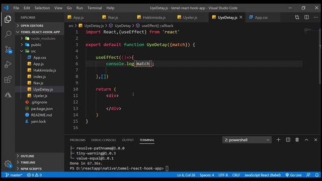Open README.md in the file tree
This screenshot has width=322, height=181.
point(40,115)
